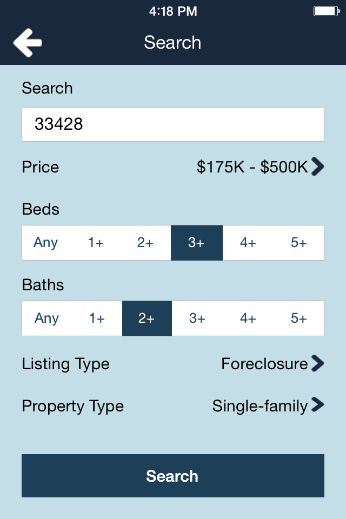Select 5+ in the Beds row
The image size is (346, 519).
(298, 243)
